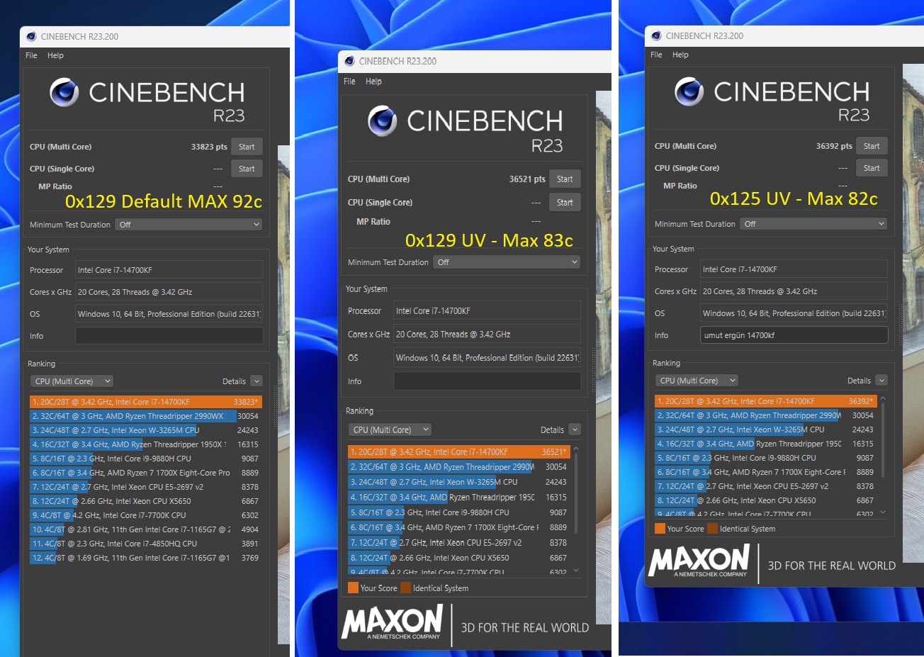
Task: Select i9-9880H row in middle window
Action: click(x=459, y=512)
